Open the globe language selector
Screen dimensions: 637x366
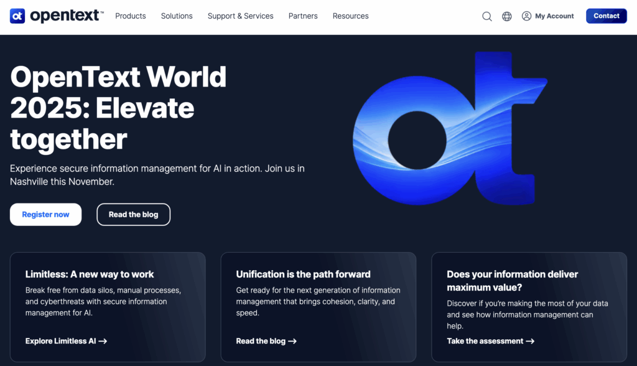coord(506,16)
